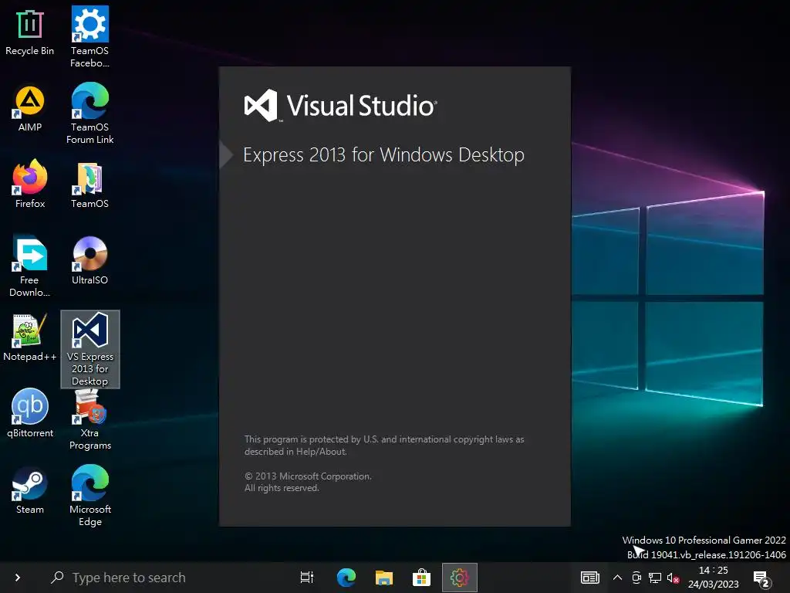Screen dimensions: 790x593
Task: Click the search magnifier icon in taskbar
Action: click(x=57, y=577)
